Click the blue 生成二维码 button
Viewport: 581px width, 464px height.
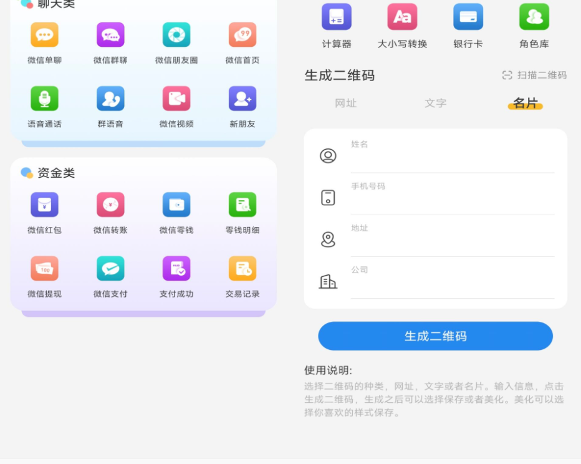click(435, 336)
